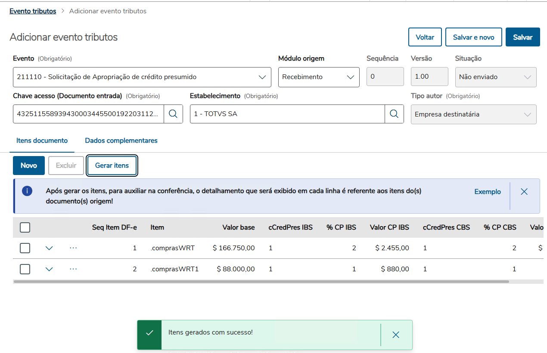Screen dimensions: 547x353
Task: Expand details of .comprasWRT1 row
Action: point(49,269)
